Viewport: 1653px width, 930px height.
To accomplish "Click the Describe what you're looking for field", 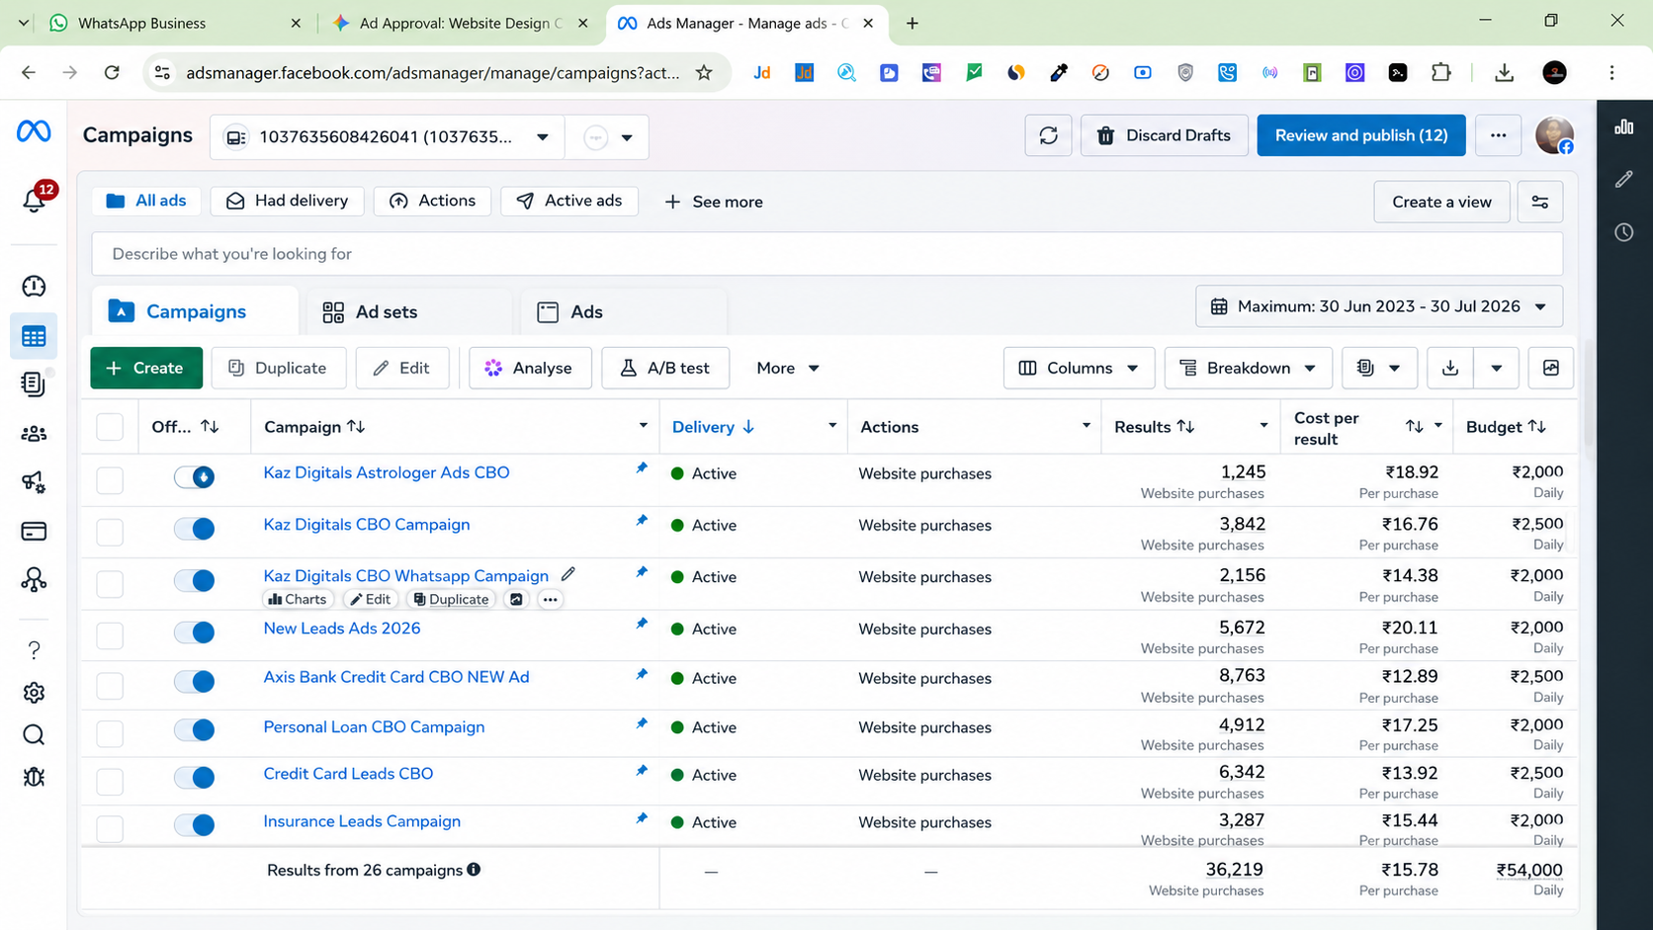I will click(826, 254).
